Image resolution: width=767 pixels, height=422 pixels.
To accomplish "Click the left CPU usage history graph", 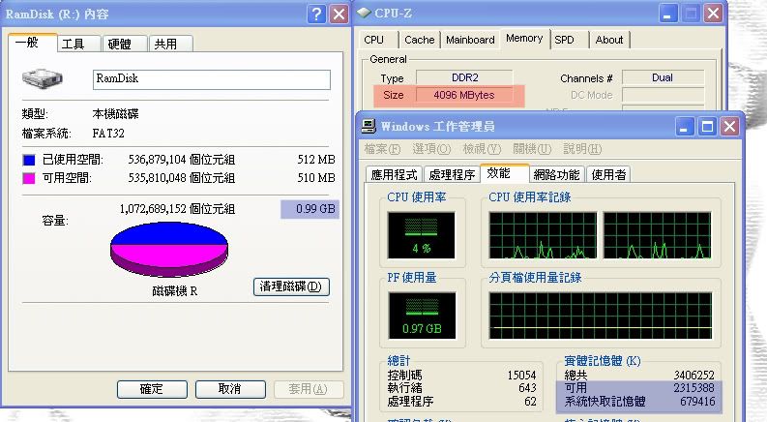I will pyautogui.click(x=543, y=235).
